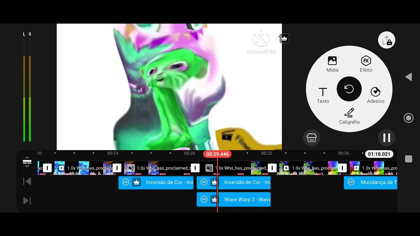420x236 pixels.
Task: Tap the FX hexagon on the Inversão de Cor layer under the playhead
Action: pyautogui.click(x=204, y=182)
